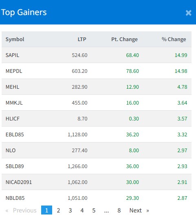Go to pagination page 3

70,210
